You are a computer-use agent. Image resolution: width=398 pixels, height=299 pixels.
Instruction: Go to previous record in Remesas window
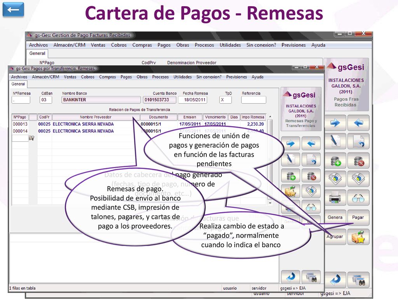coord(311,143)
